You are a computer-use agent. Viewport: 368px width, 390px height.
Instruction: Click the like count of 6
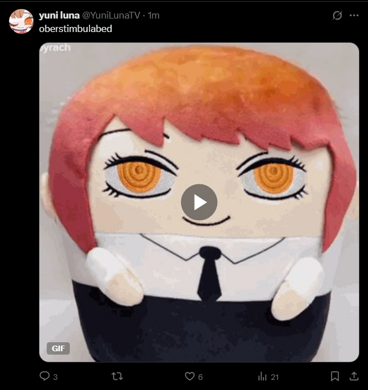coord(200,377)
